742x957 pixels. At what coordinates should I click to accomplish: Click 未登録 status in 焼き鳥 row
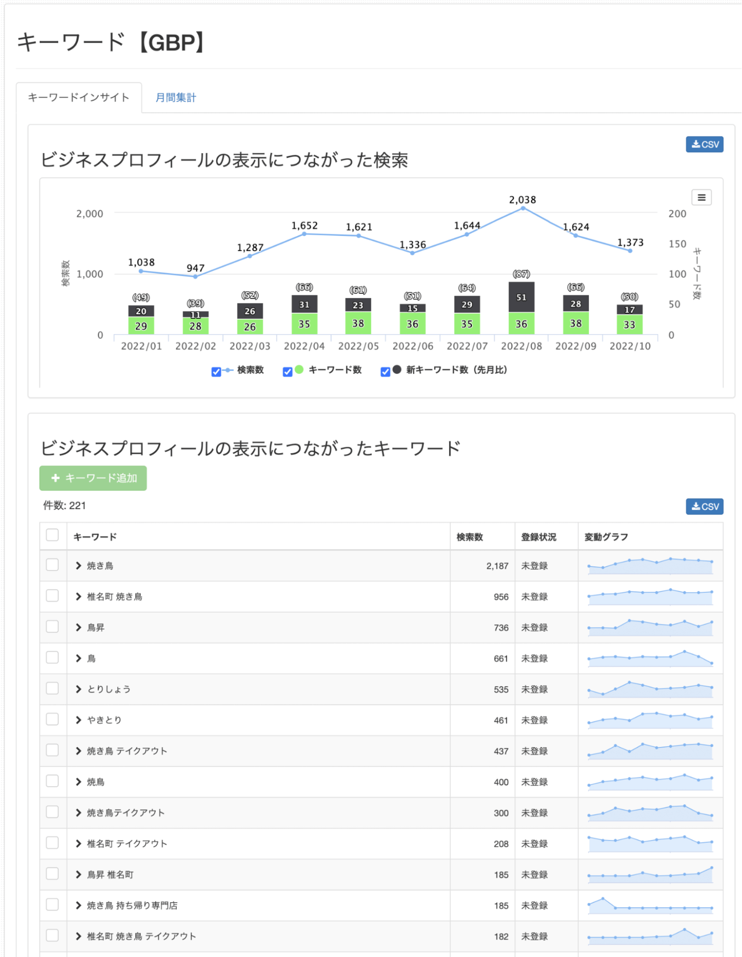click(x=534, y=566)
